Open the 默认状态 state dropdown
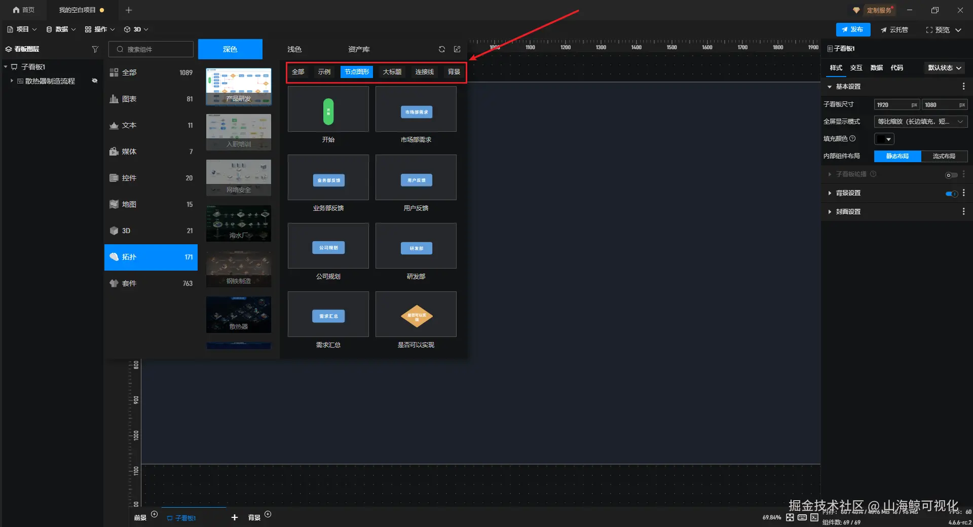This screenshot has height=527, width=973. (x=945, y=68)
